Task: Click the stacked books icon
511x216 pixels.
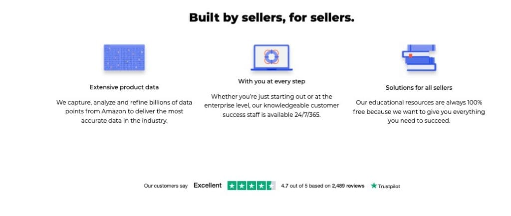Action: point(419,58)
